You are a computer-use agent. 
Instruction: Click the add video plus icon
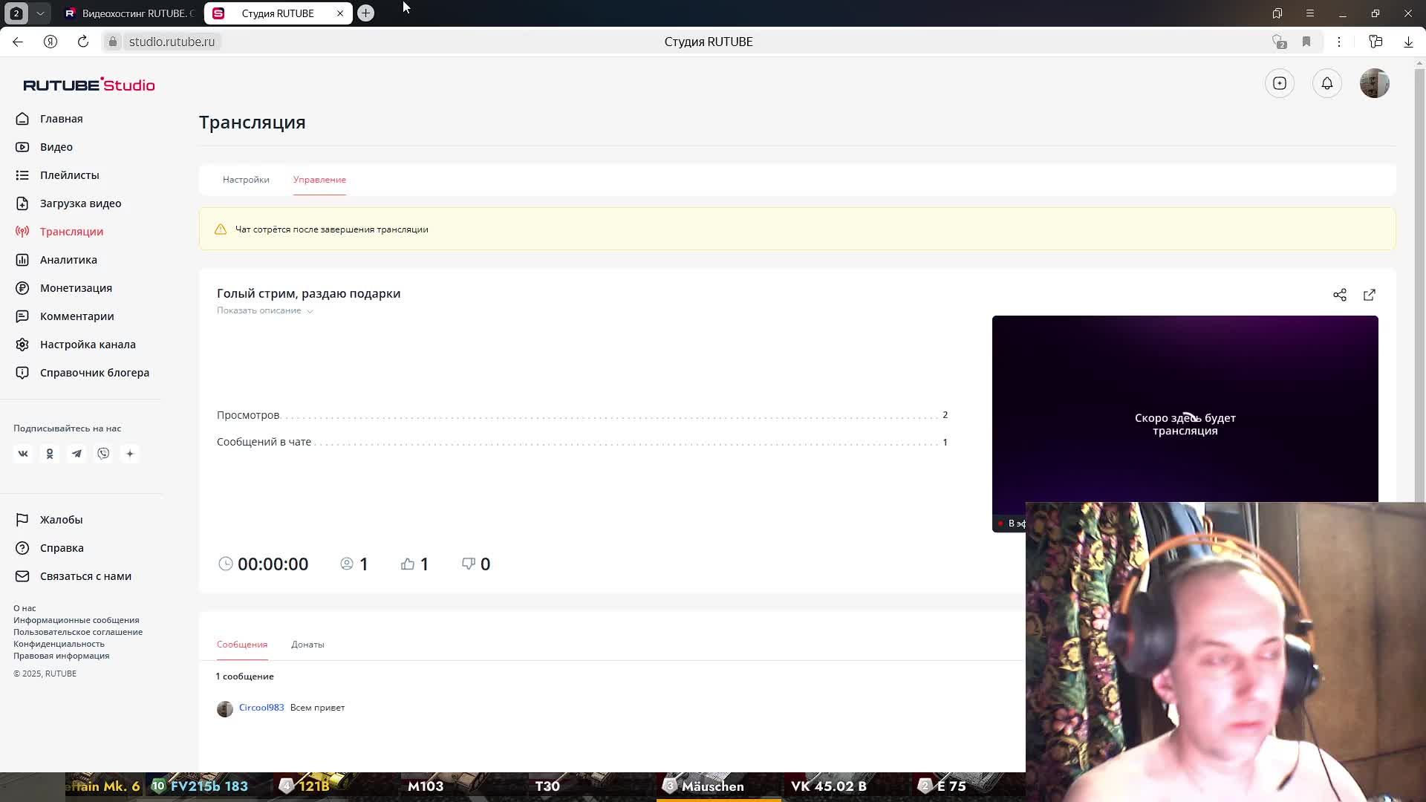(x=1279, y=83)
